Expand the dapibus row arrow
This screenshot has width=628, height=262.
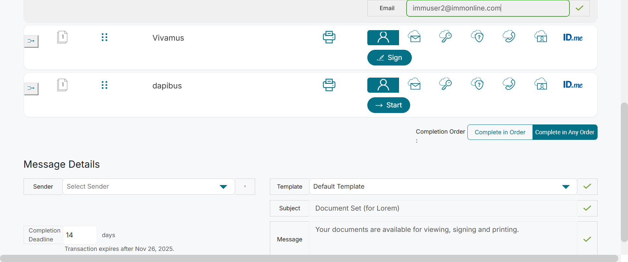click(31, 88)
